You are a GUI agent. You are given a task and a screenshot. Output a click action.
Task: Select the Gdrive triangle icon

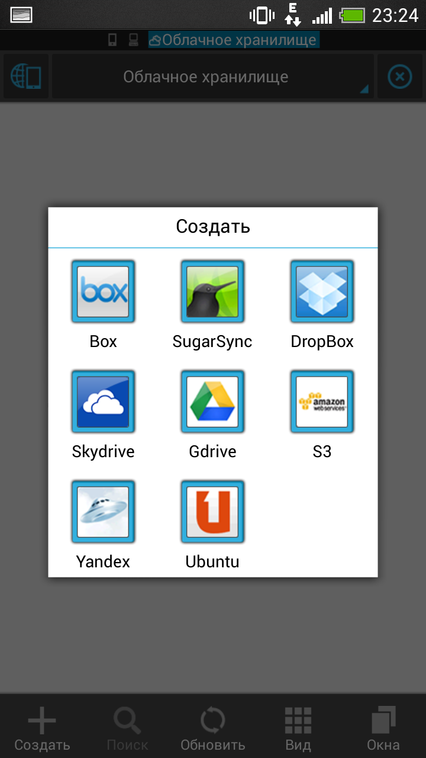[x=212, y=402]
